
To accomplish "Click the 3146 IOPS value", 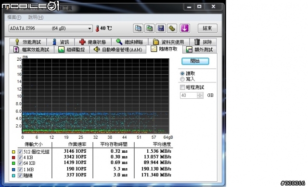I will coord(75,151).
